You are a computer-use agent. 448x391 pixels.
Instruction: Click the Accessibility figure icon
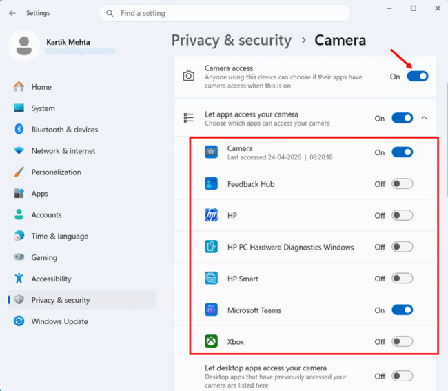pos(19,278)
